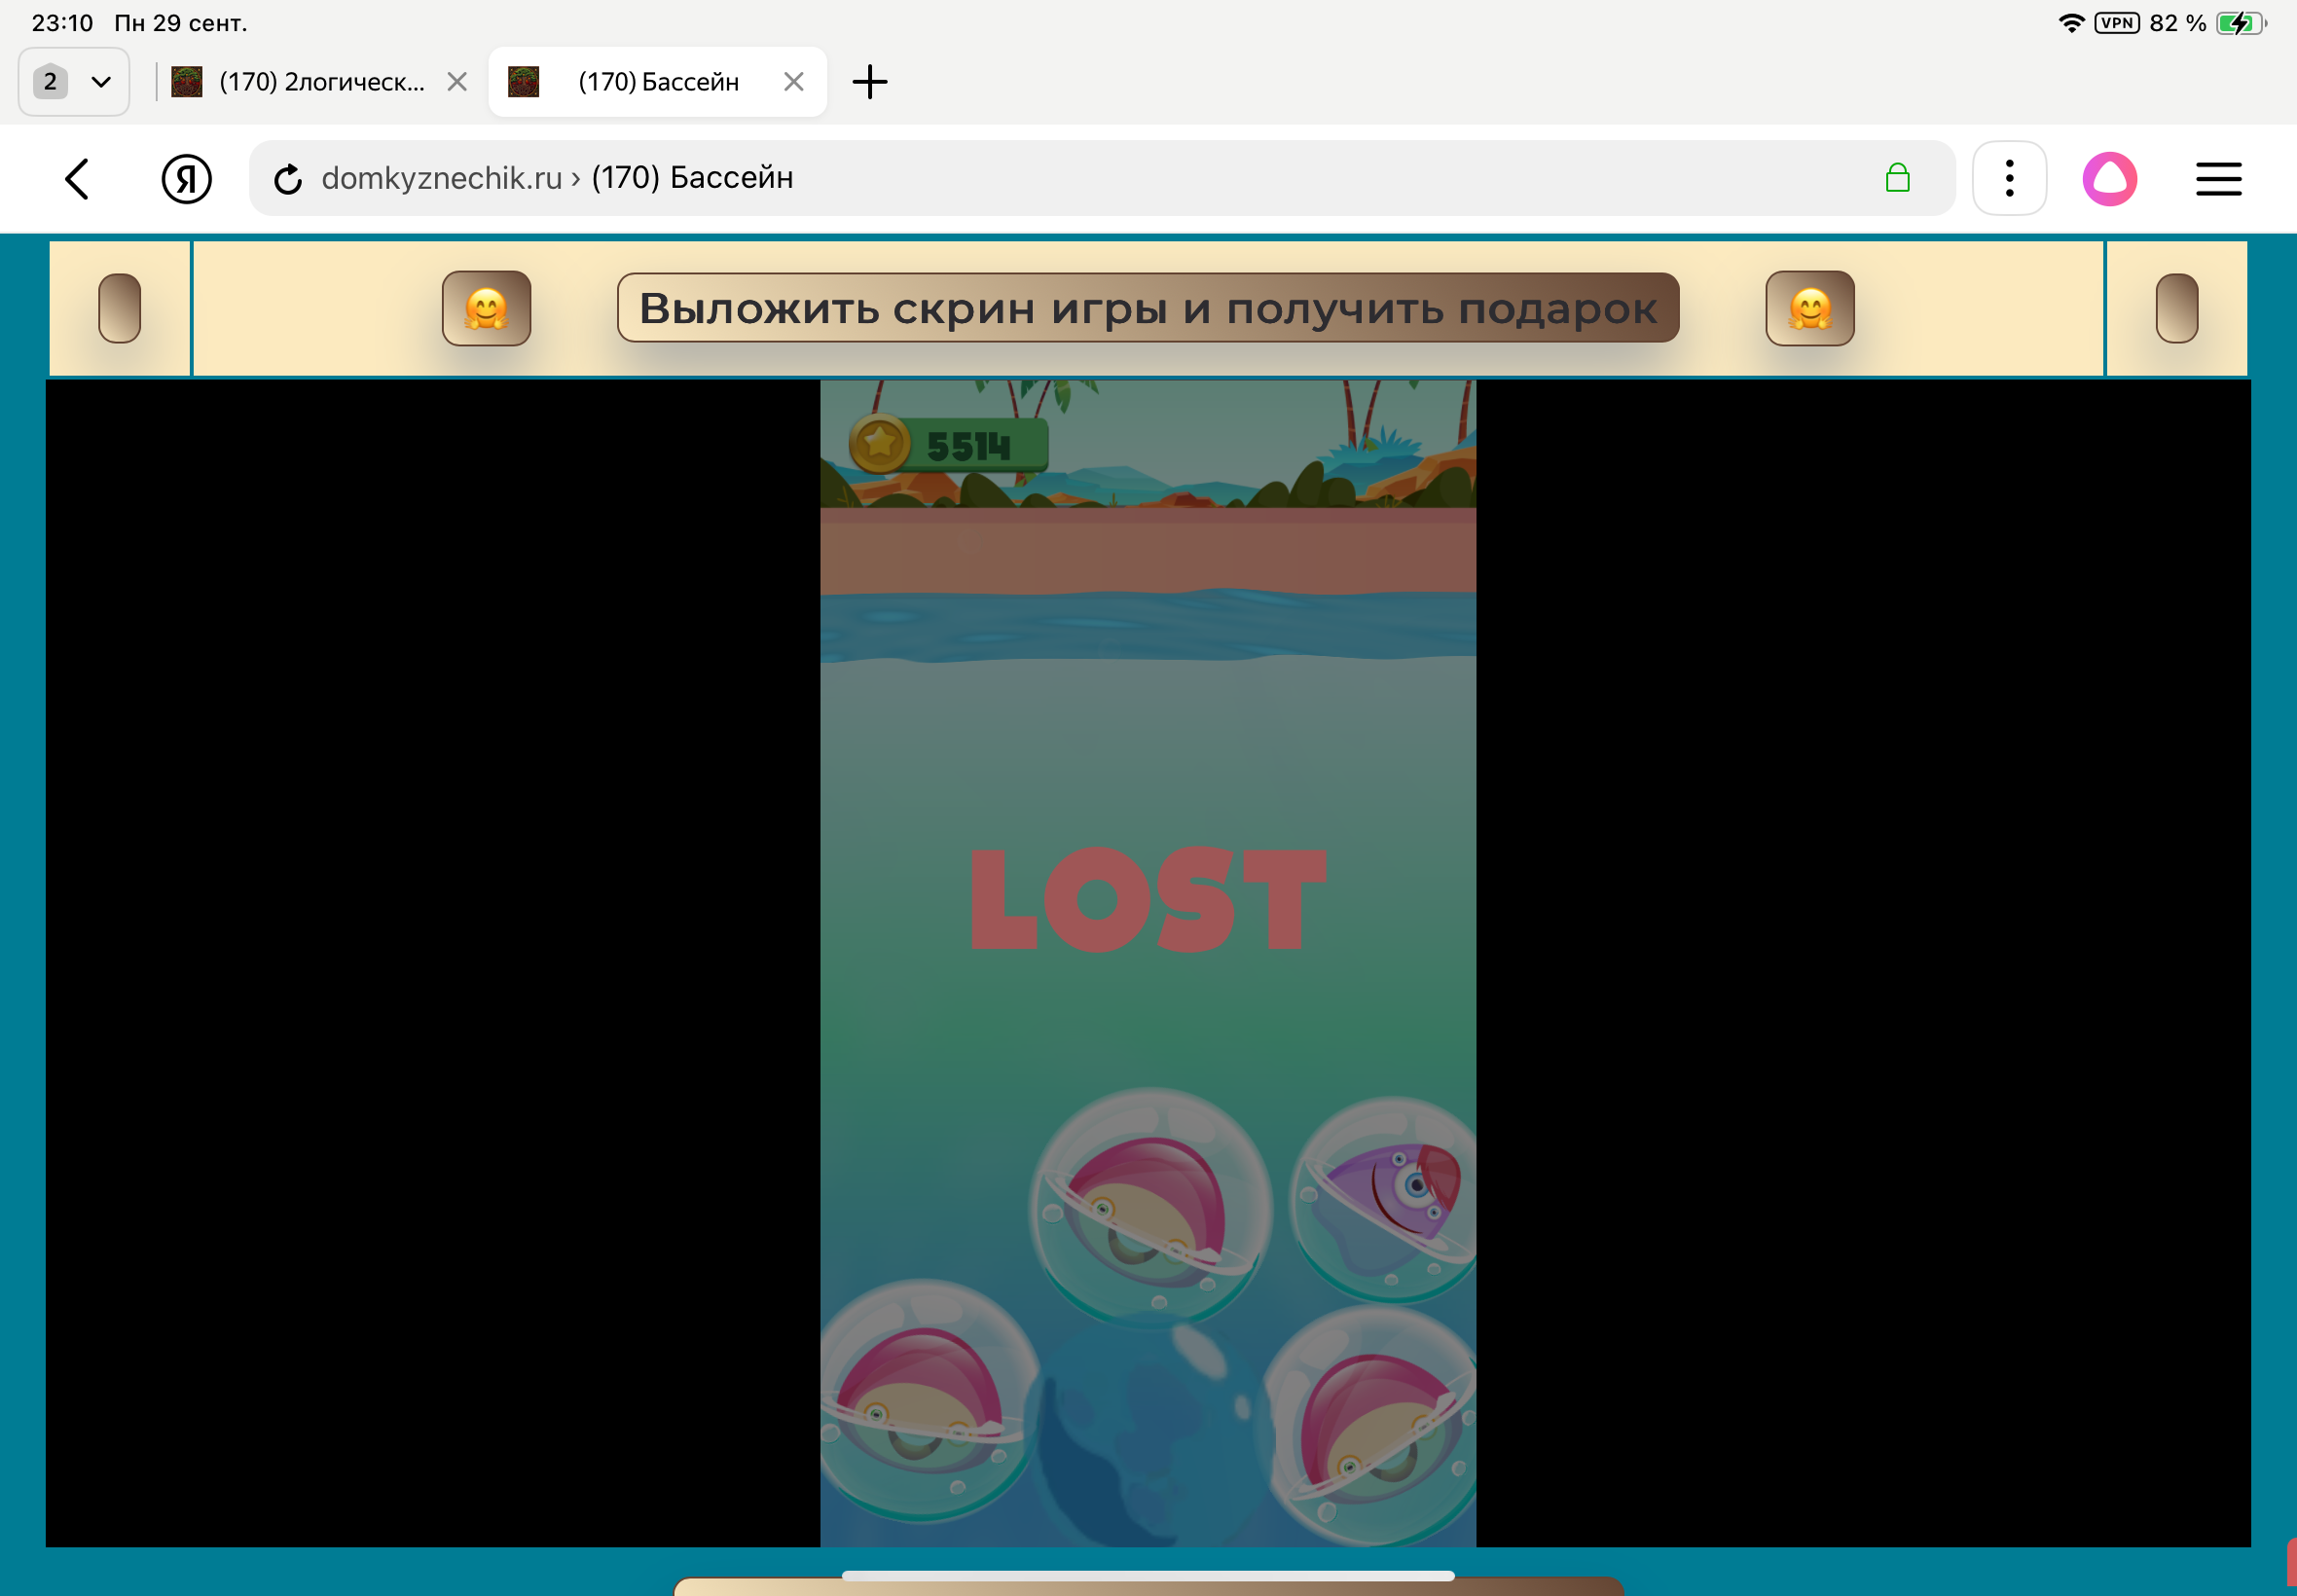This screenshot has height=1596, width=2297.
Task: Expand the tab count dropdown
Action: pyautogui.click(x=74, y=82)
